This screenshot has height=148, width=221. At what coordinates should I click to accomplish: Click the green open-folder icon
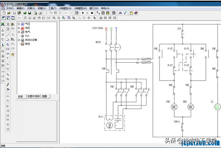tap(25, 13)
